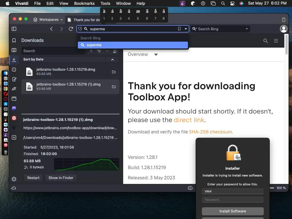Click the sync cloud icon in status bar
This screenshot has height=219, width=292.
[x=14, y=188]
